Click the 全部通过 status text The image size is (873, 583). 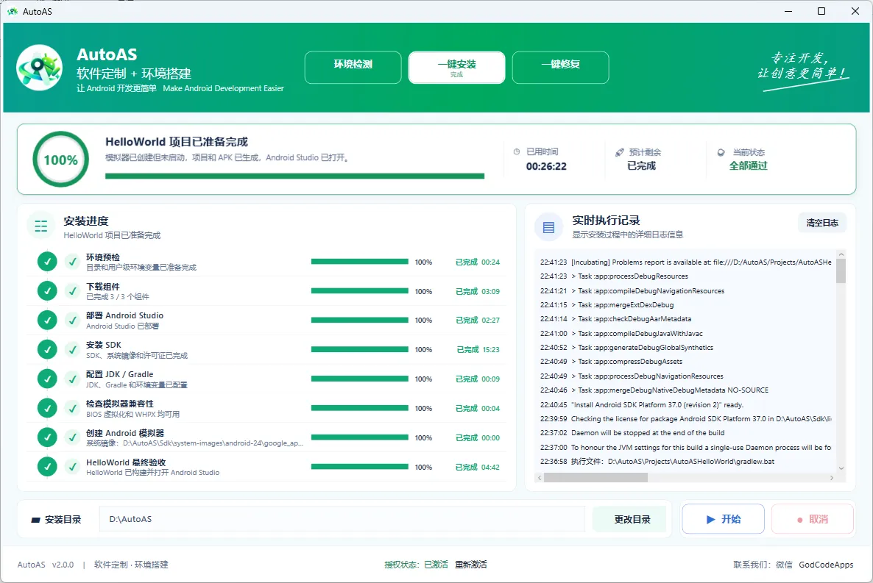pos(749,165)
